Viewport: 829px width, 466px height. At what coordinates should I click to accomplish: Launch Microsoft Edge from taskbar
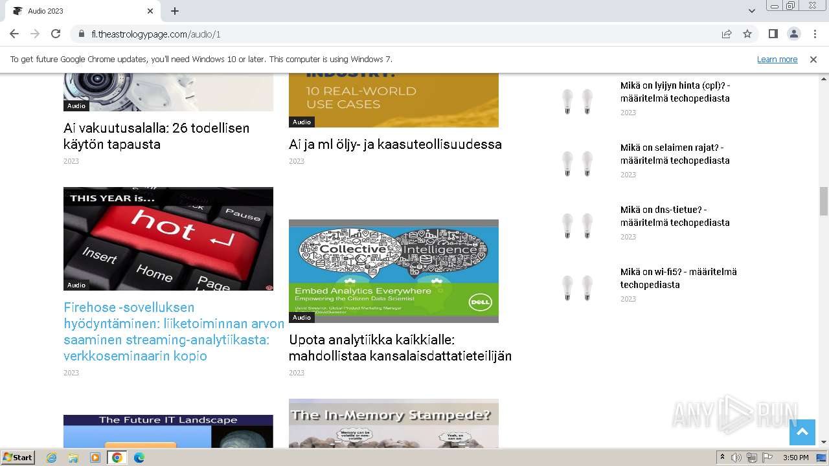(139, 458)
